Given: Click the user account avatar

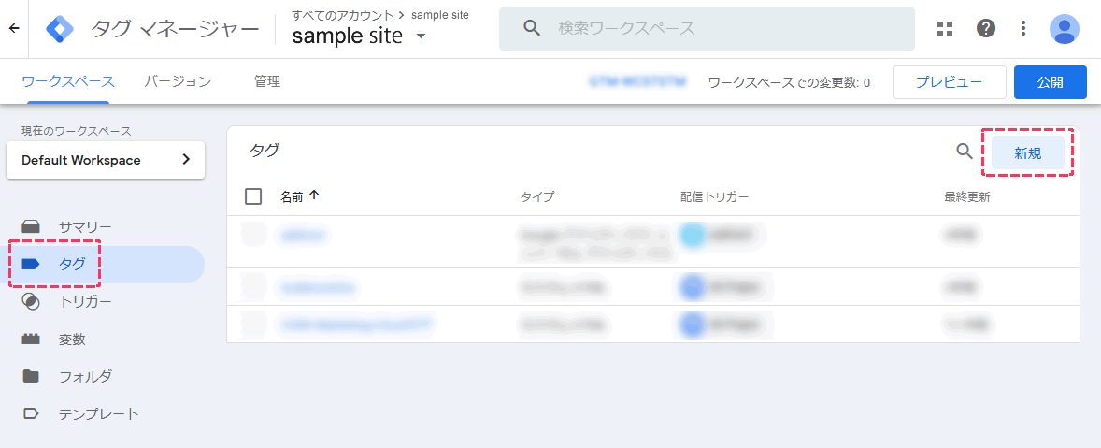Looking at the screenshot, I should pyautogui.click(x=1065, y=29).
